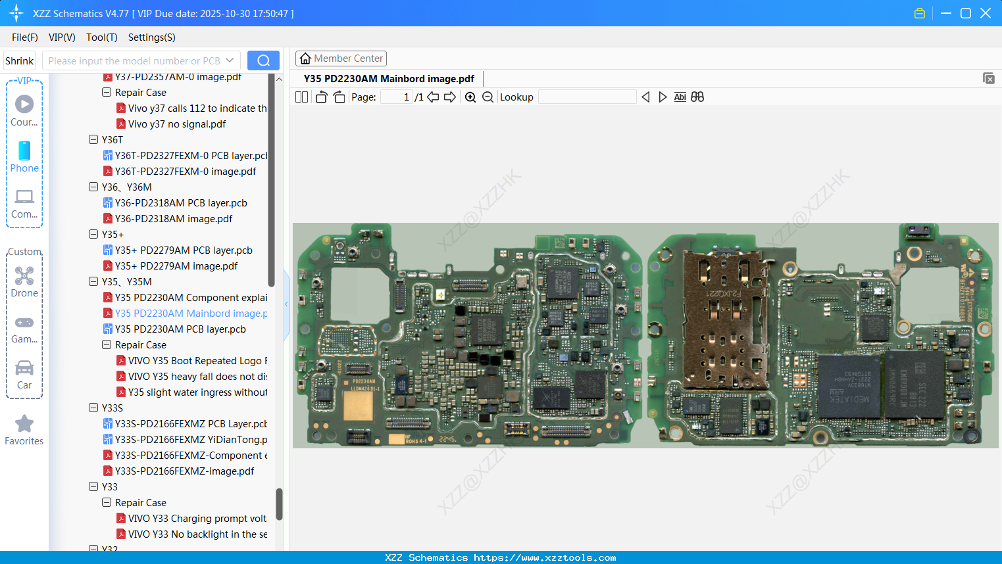1002x564 pixels.
Task: Select the Car category in the sidebar
Action: point(24,373)
